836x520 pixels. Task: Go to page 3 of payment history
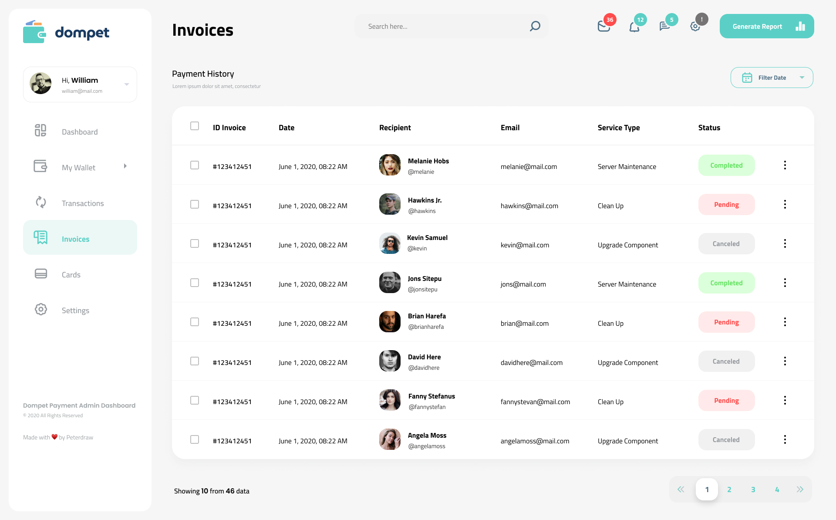click(753, 489)
